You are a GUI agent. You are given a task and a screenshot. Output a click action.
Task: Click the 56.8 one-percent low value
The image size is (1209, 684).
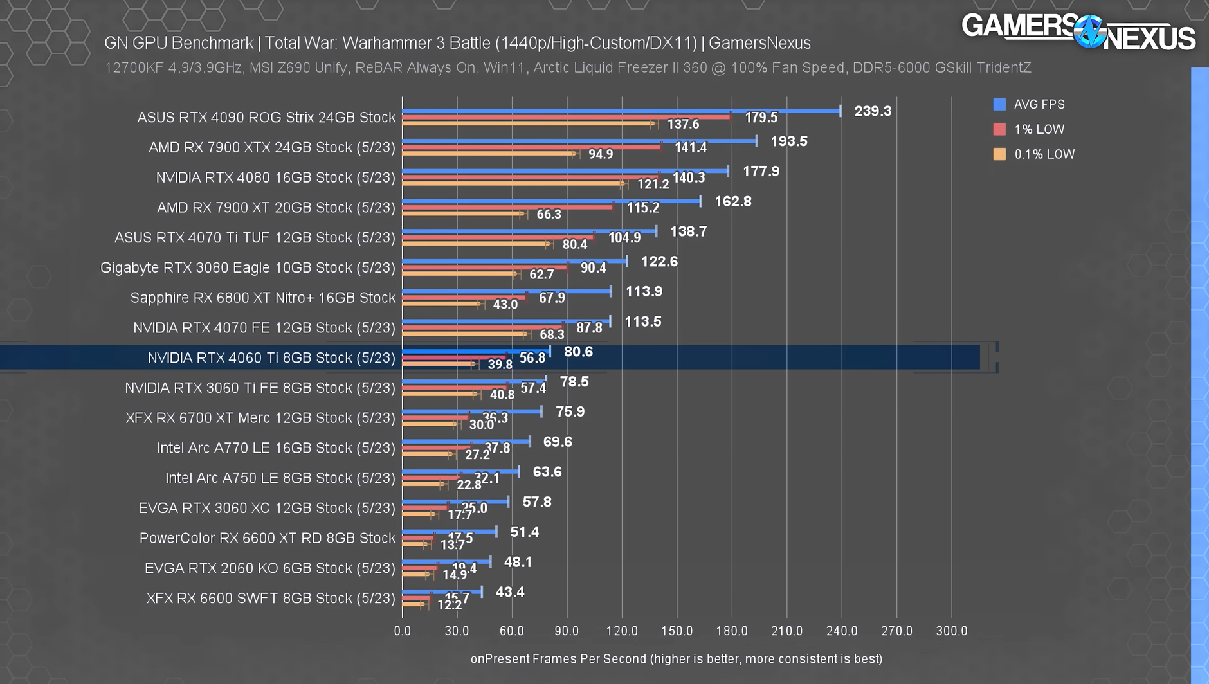[532, 358]
